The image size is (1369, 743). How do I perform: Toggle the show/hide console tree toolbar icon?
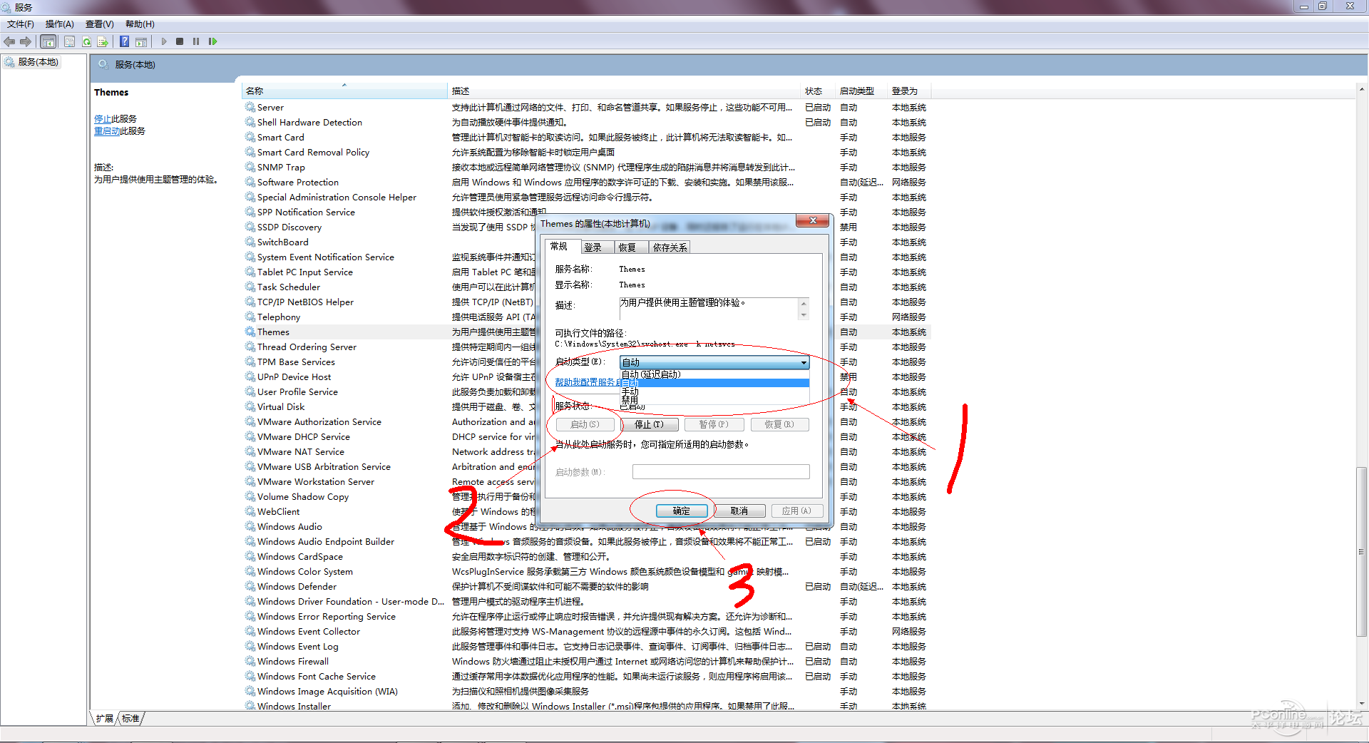click(x=48, y=41)
